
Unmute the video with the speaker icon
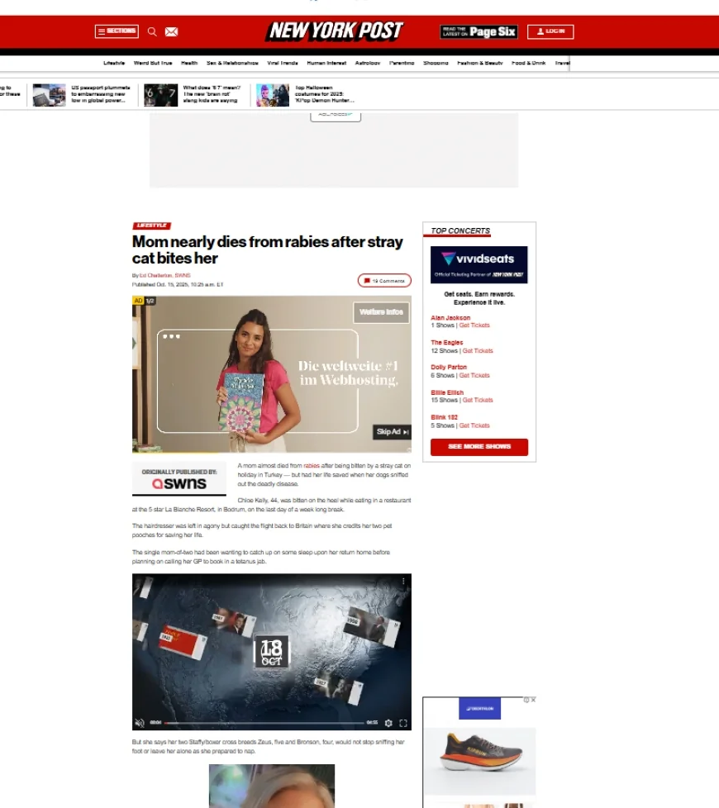point(140,723)
